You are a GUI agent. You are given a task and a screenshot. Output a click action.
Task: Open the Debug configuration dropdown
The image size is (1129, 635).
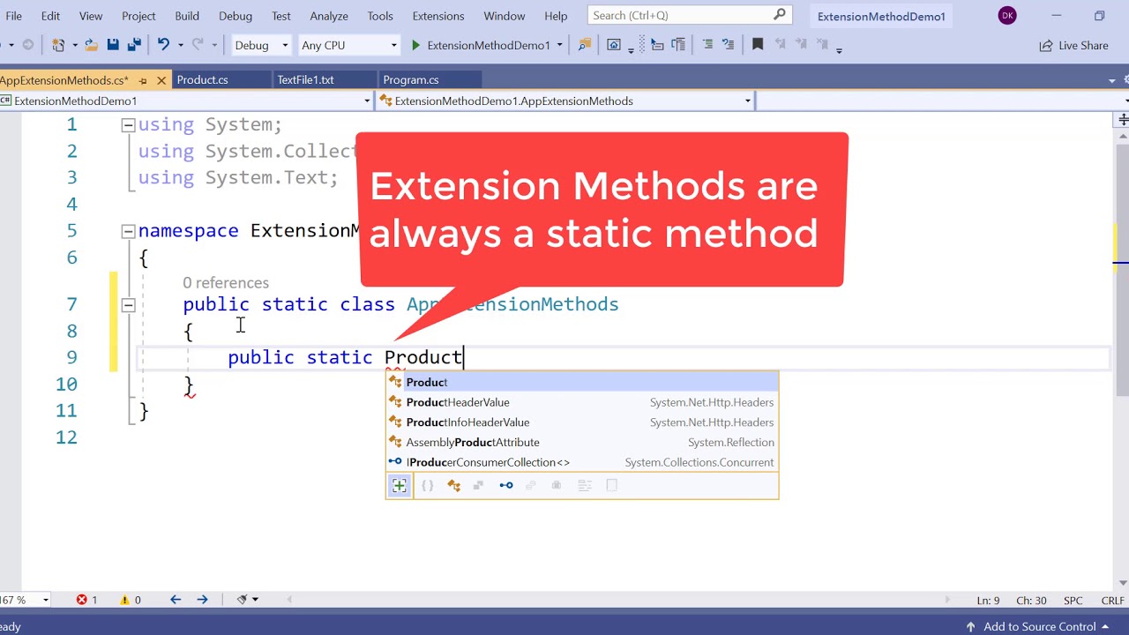click(x=261, y=45)
